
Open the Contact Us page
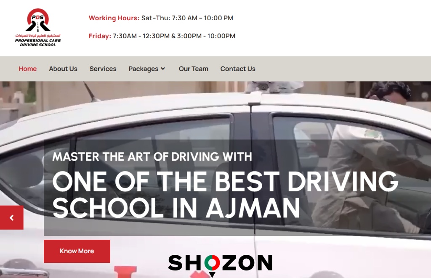click(x=238, y=69)
